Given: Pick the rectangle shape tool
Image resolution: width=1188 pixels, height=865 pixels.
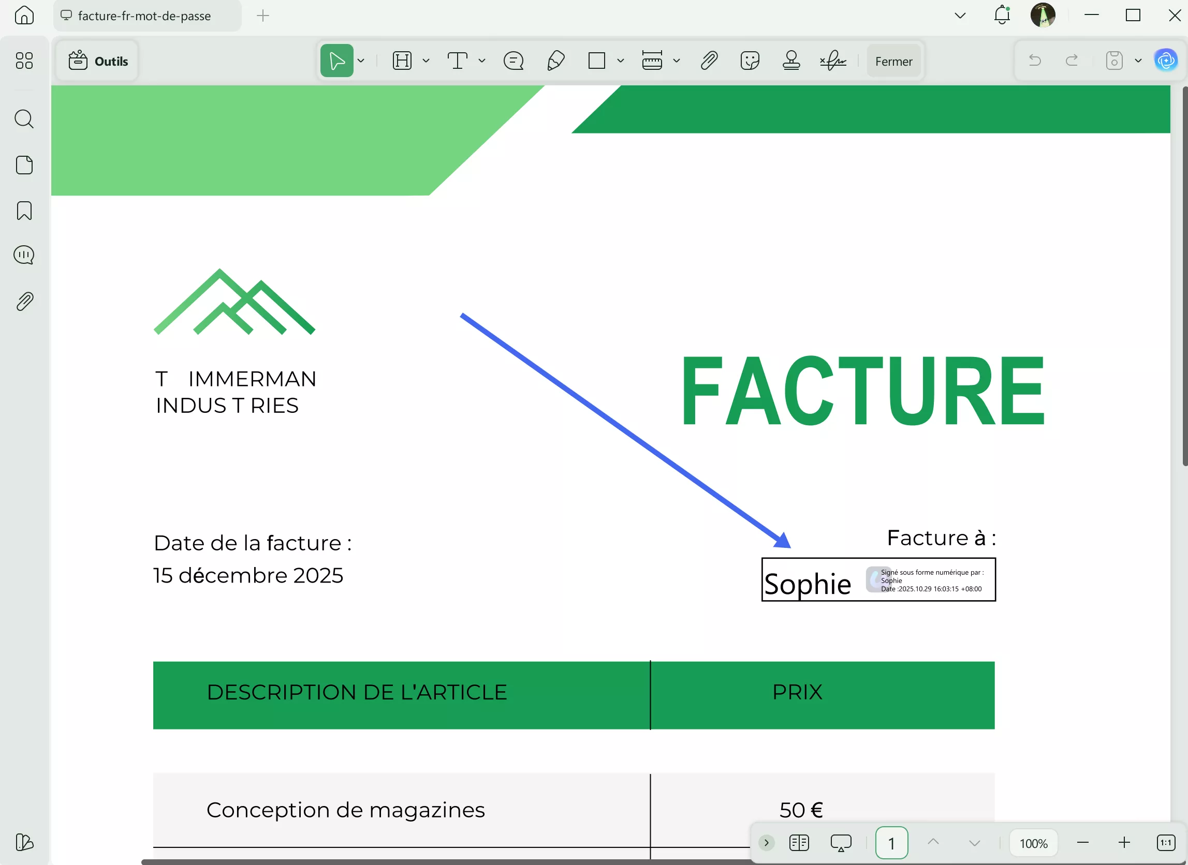Looking at the screenshot, I should coord(597,60).
